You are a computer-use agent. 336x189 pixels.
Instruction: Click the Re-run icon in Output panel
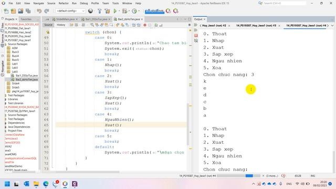196,25
